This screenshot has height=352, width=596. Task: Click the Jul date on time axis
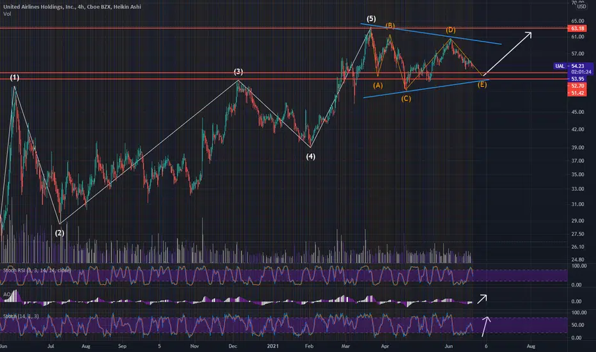(x=51, y=346)
